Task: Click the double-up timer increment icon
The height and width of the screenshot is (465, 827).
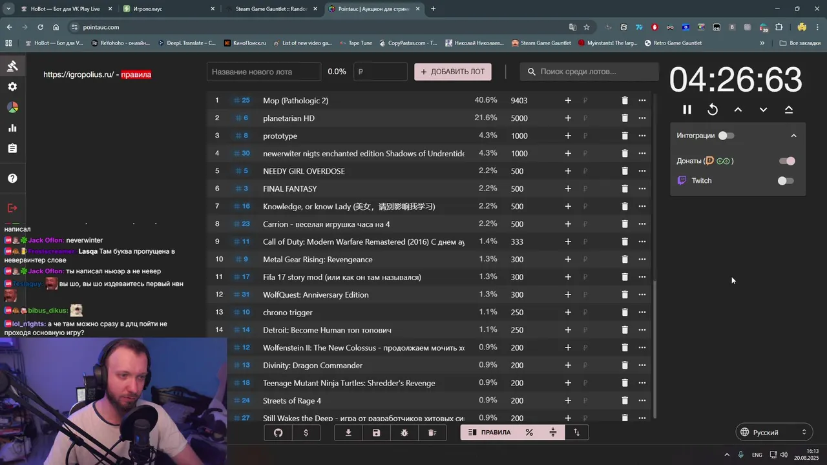Action: pyautogui.click(x=789, y=110)
